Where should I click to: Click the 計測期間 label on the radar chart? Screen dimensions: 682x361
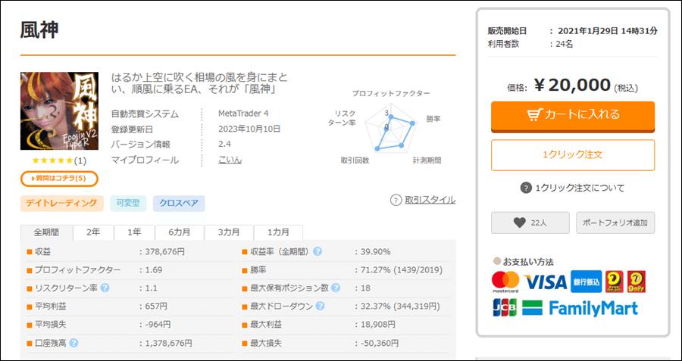point(427,160)
